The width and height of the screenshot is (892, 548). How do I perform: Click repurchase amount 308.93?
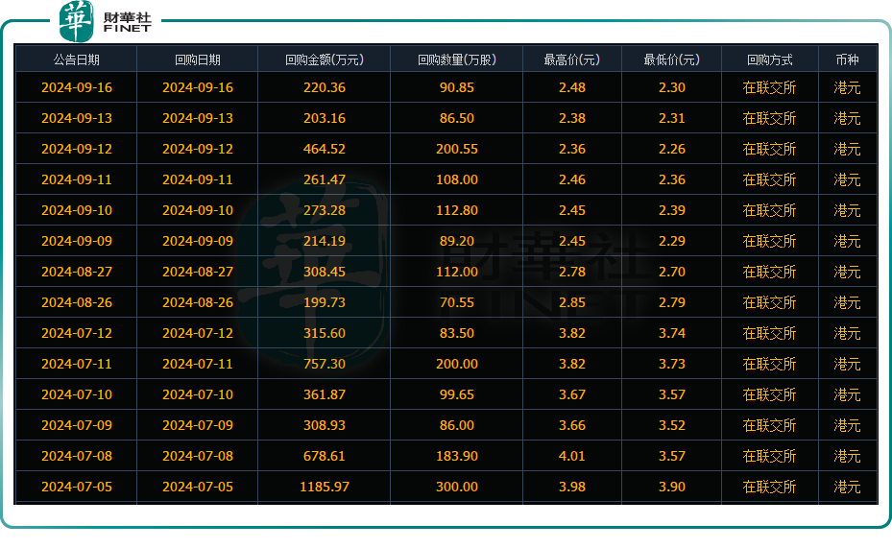pyautogui.click(x=325, y=425)
